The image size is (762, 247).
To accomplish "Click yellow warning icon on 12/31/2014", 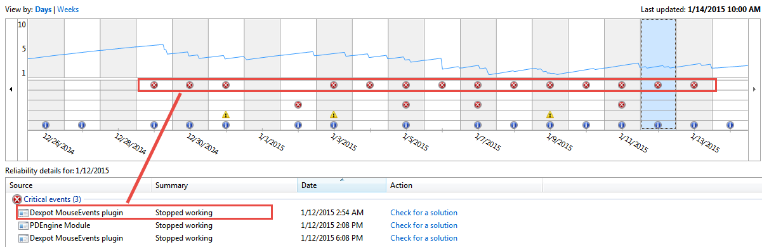I will tap(225, 115).
